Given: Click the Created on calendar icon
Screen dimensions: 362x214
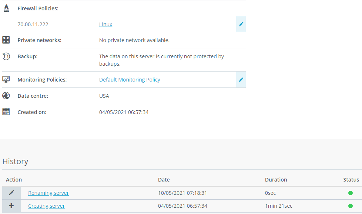Looking at the screenshot, I should pyautogui.click(x=6, y=112).
